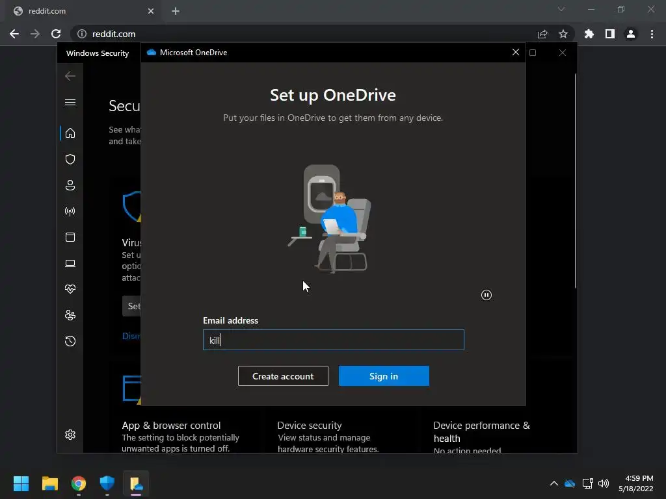View site information icon in address bar
Viewport: 666px width, 499px height.
pos(82,34)
